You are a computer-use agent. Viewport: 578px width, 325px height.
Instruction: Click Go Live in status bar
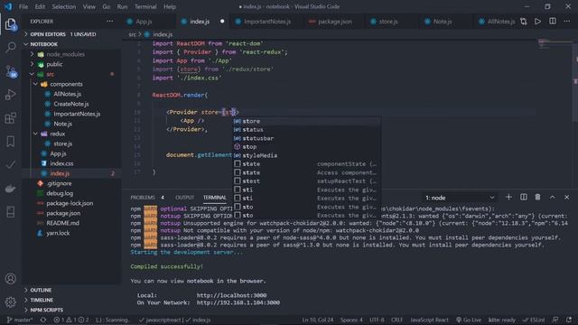pyautogui.click(x=469, y=320)
